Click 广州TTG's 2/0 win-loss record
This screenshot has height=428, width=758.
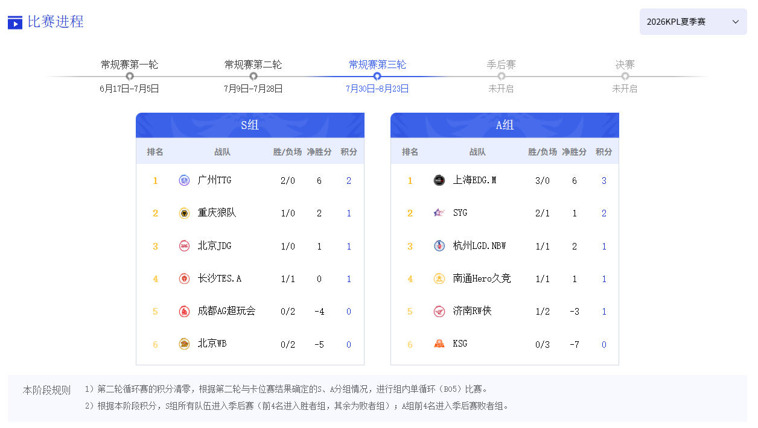point(288,181)
